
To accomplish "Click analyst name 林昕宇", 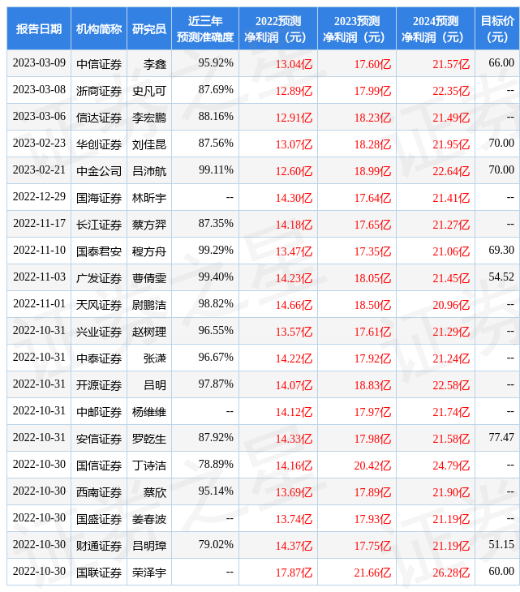I will coord(149,198).
